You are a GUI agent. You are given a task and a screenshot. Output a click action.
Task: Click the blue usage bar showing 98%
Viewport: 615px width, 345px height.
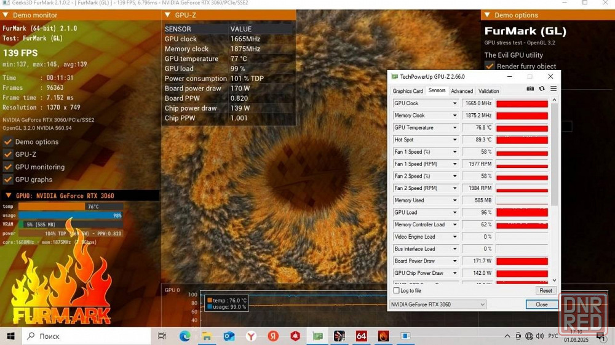71,215
